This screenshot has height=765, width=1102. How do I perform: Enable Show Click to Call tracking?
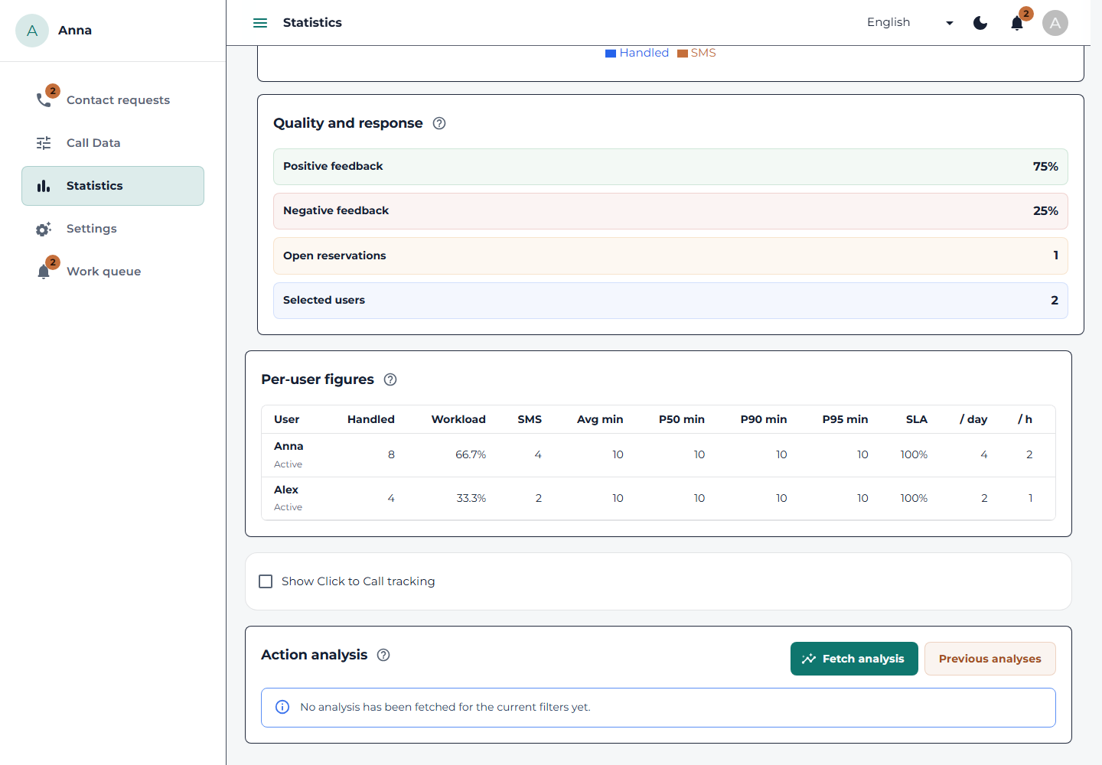266,581
